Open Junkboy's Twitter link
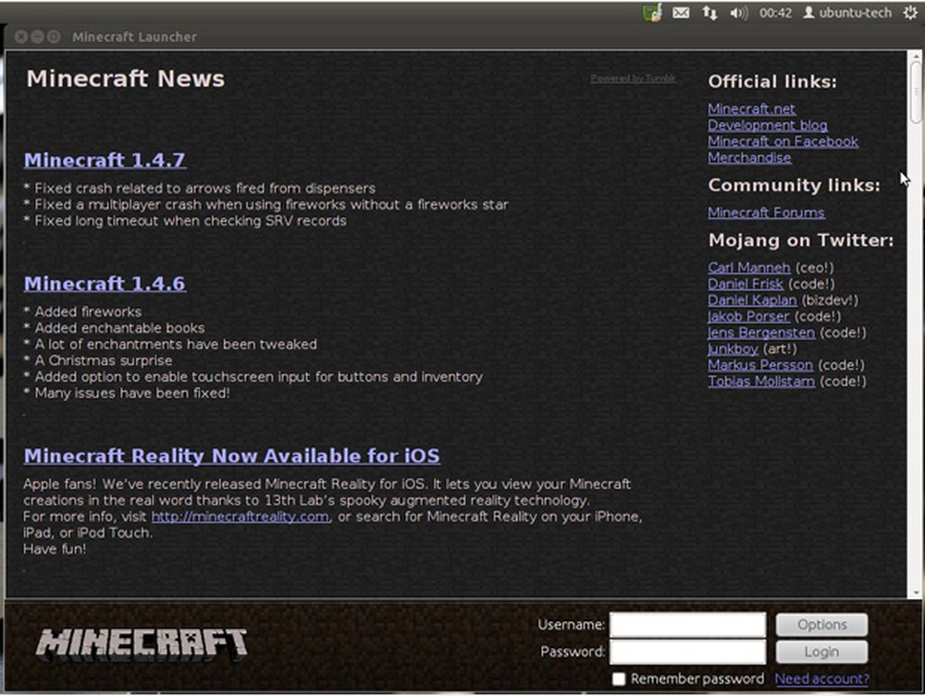925x696 pixels. [x=733, y=348]
